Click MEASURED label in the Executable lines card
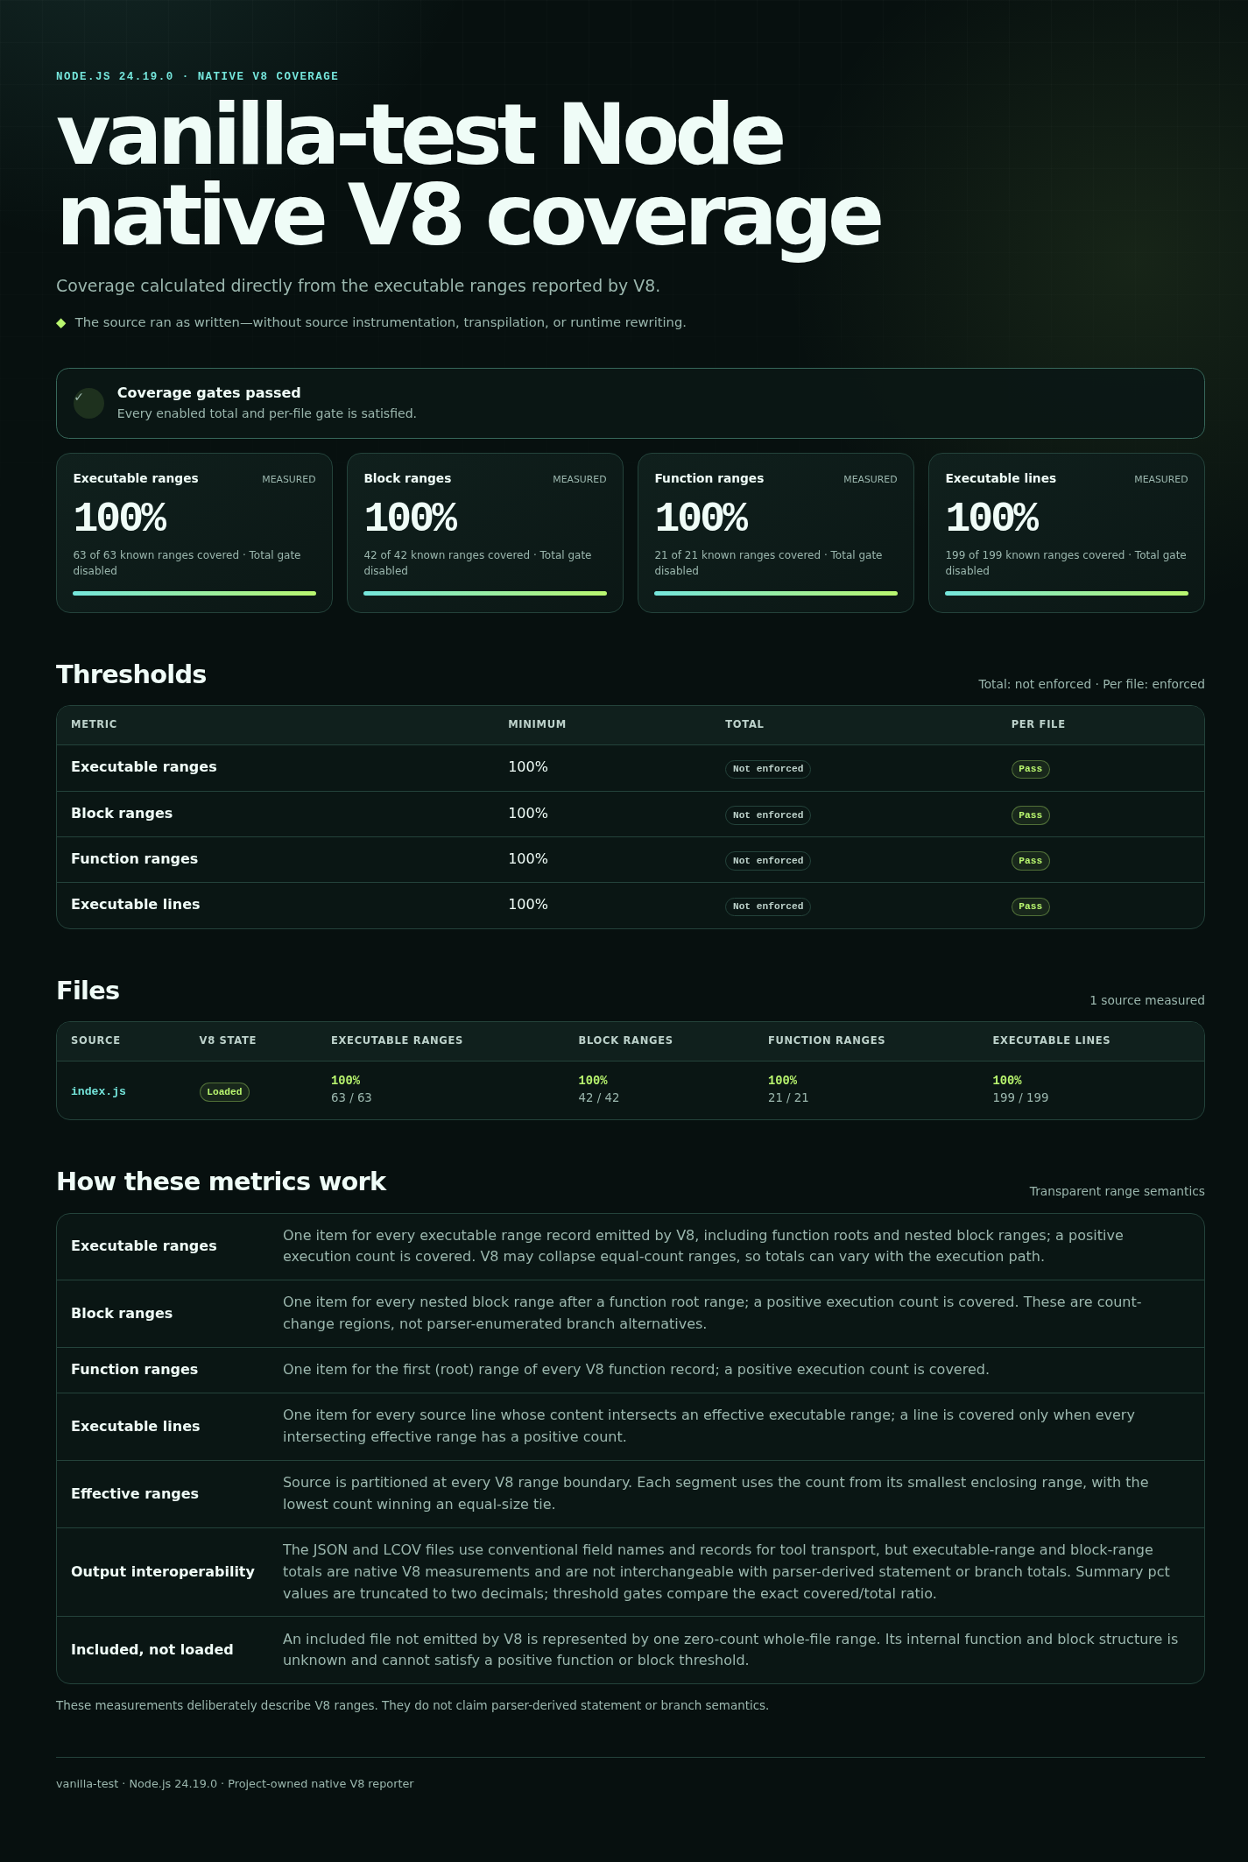The width and height of the screenshot is (1248, 1862). [x=1161, y=479]
